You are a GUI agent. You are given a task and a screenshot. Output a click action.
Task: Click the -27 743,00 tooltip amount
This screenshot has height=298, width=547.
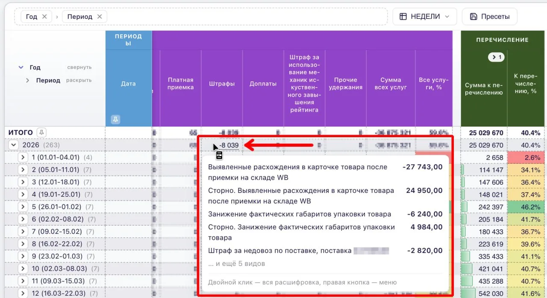tap(423, 167)
